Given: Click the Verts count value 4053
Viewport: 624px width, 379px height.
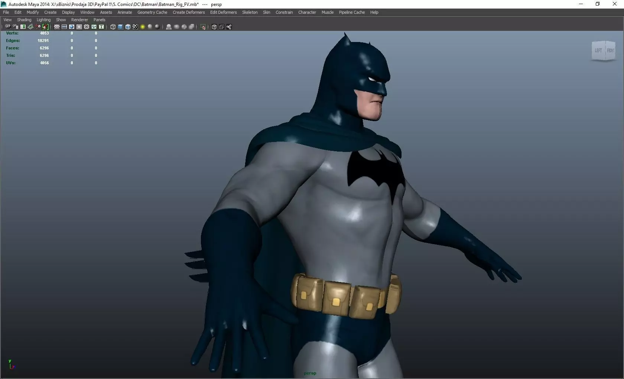Looking at the screenshot, I should point(44,33).
